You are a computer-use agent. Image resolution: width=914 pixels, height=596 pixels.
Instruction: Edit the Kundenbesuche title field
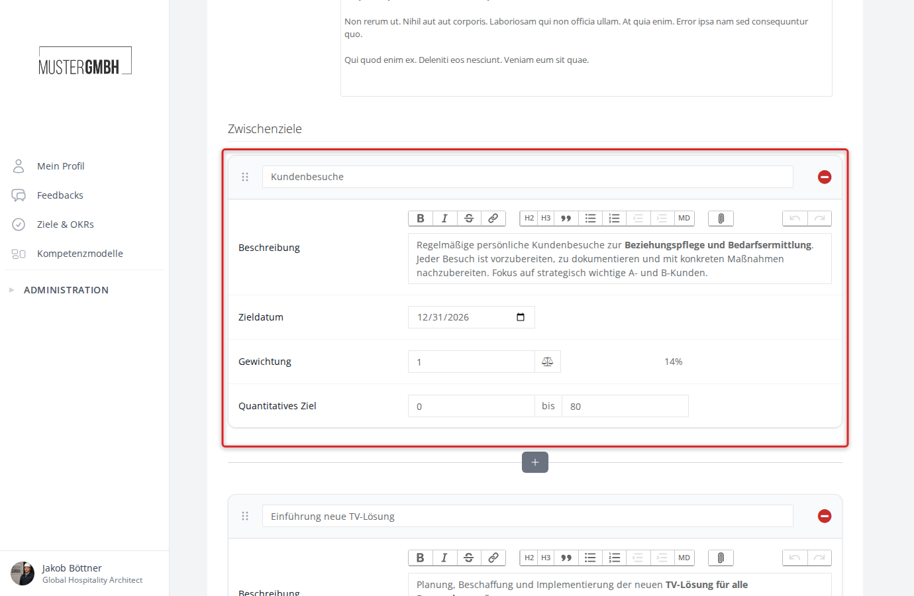[x=528, y=177]
